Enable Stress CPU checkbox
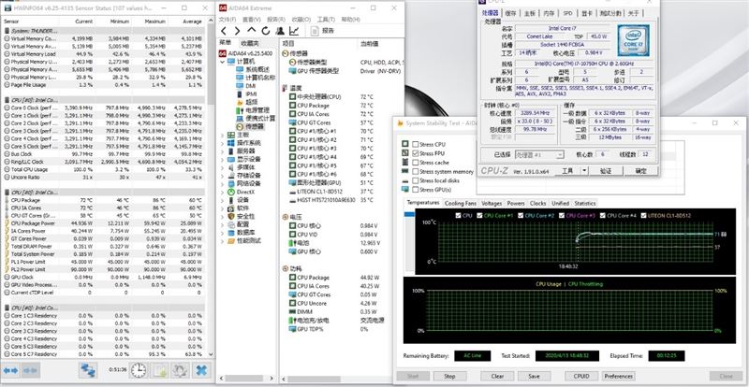749x387 pixels. pos(416,144)
